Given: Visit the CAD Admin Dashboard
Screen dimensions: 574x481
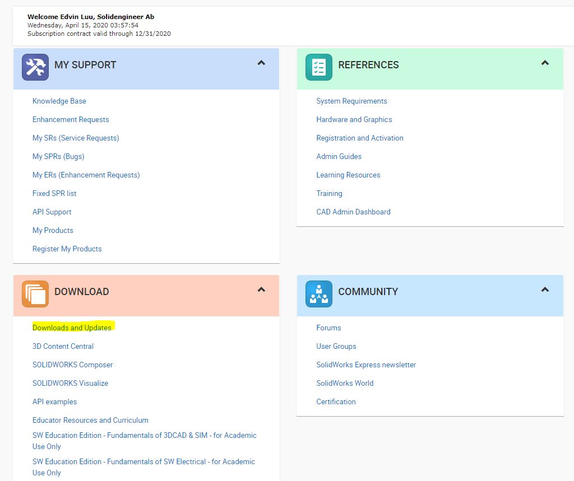Looking at the screenshot, I should point(353,212).
